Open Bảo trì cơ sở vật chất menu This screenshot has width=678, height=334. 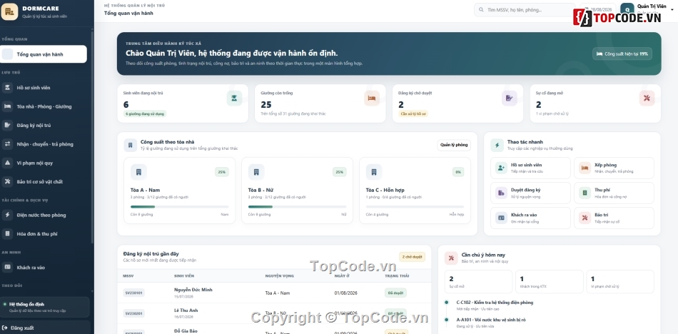click(x=44, y=182)
